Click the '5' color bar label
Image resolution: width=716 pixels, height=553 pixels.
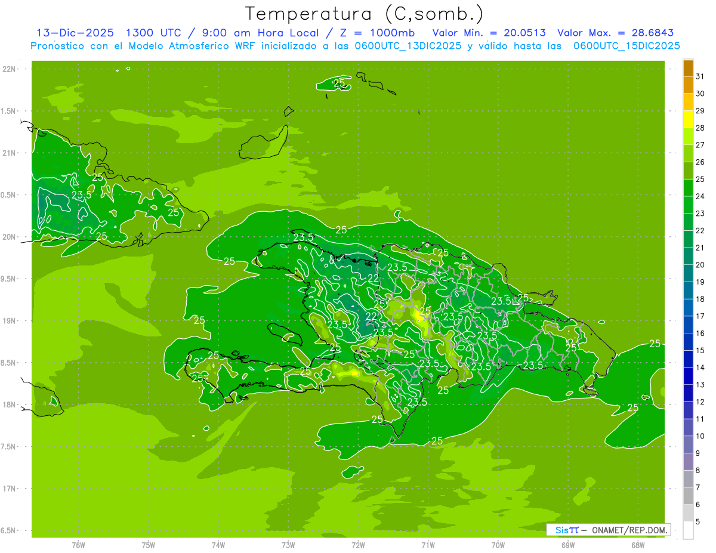coord(698,522)
